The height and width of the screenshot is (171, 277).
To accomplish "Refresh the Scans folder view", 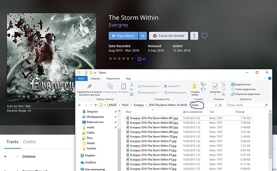I will click(x=220, y=105).
